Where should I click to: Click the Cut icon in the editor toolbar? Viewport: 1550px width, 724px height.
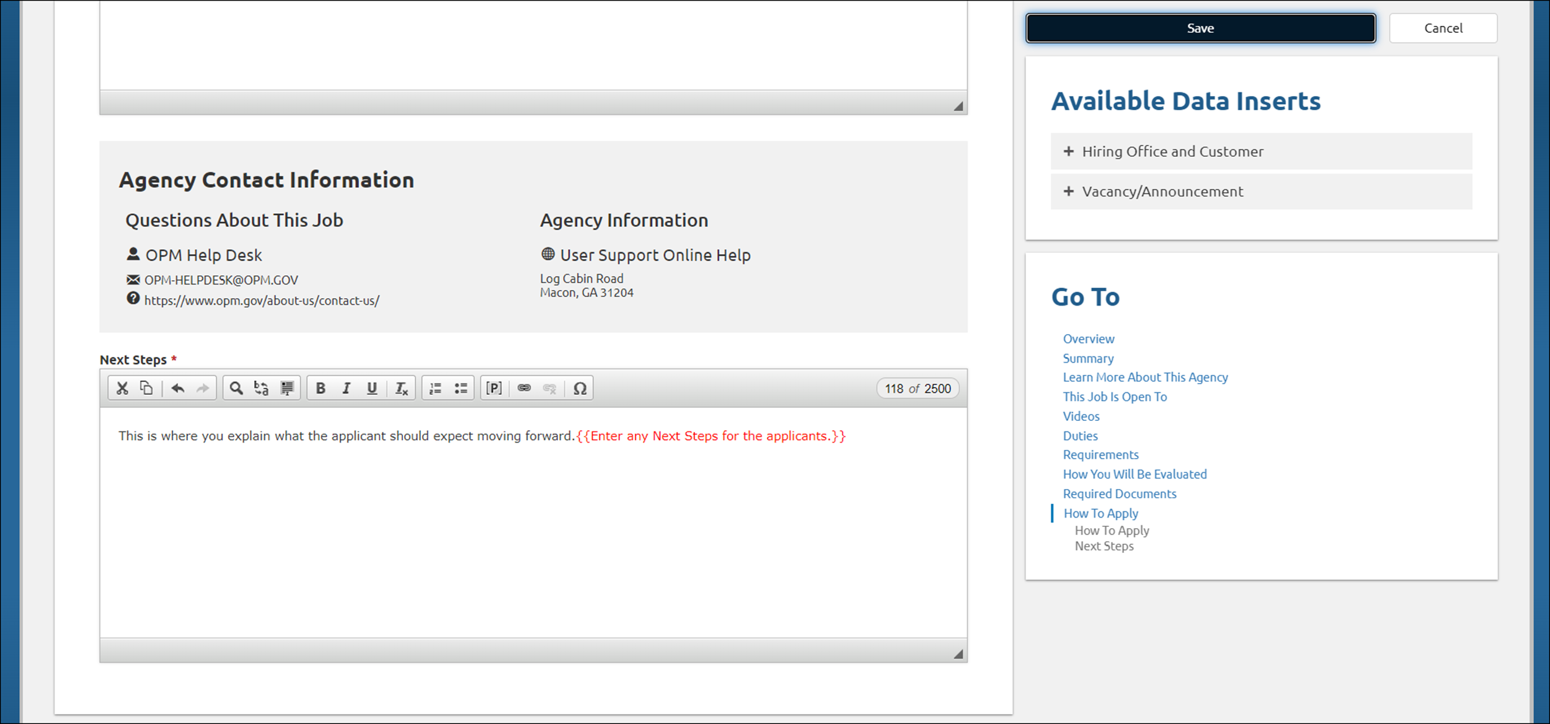tap(122, 388)
